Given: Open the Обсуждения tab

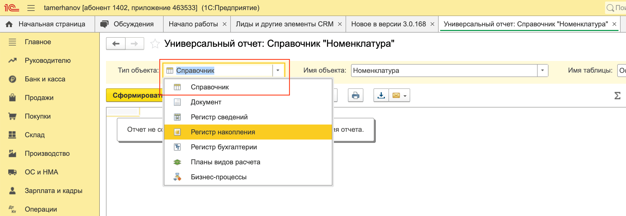Looking at the screenshot, I should click(x=129, y=24).
